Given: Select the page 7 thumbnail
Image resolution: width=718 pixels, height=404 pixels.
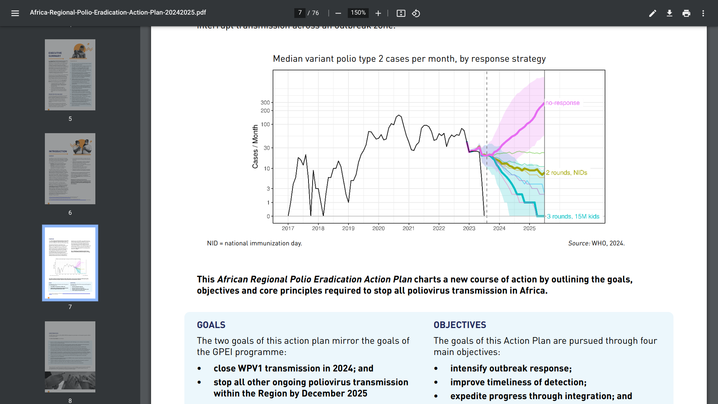Looking at the screenshot, I should pyautogui.click(x=70, y=263).
